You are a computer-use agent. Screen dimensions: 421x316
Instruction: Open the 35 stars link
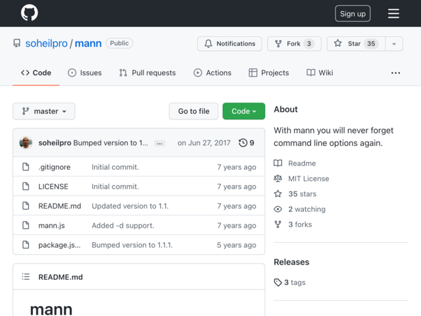pyautogui.click(x=302, y=194)
